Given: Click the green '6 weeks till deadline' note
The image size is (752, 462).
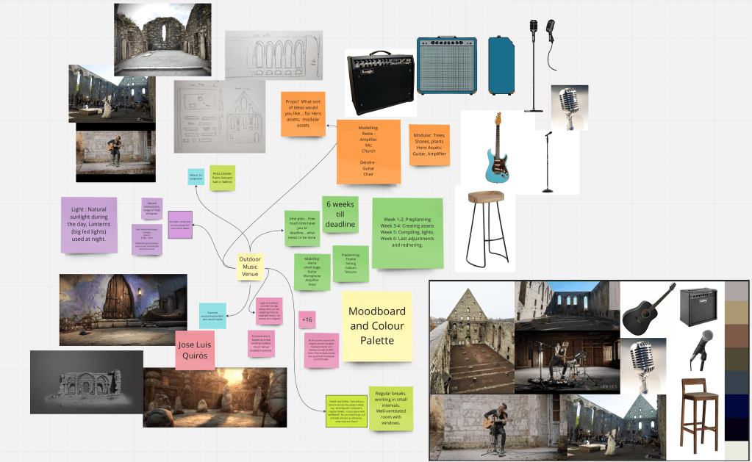Looking at the screenshot, I should tap(340, 214).
